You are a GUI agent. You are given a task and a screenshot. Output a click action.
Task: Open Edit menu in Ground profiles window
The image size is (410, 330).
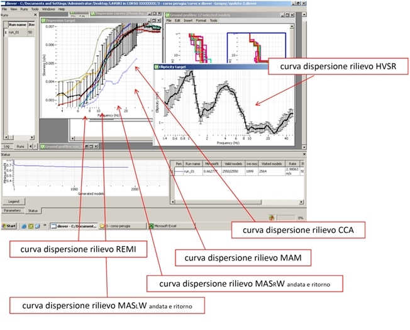177,20
